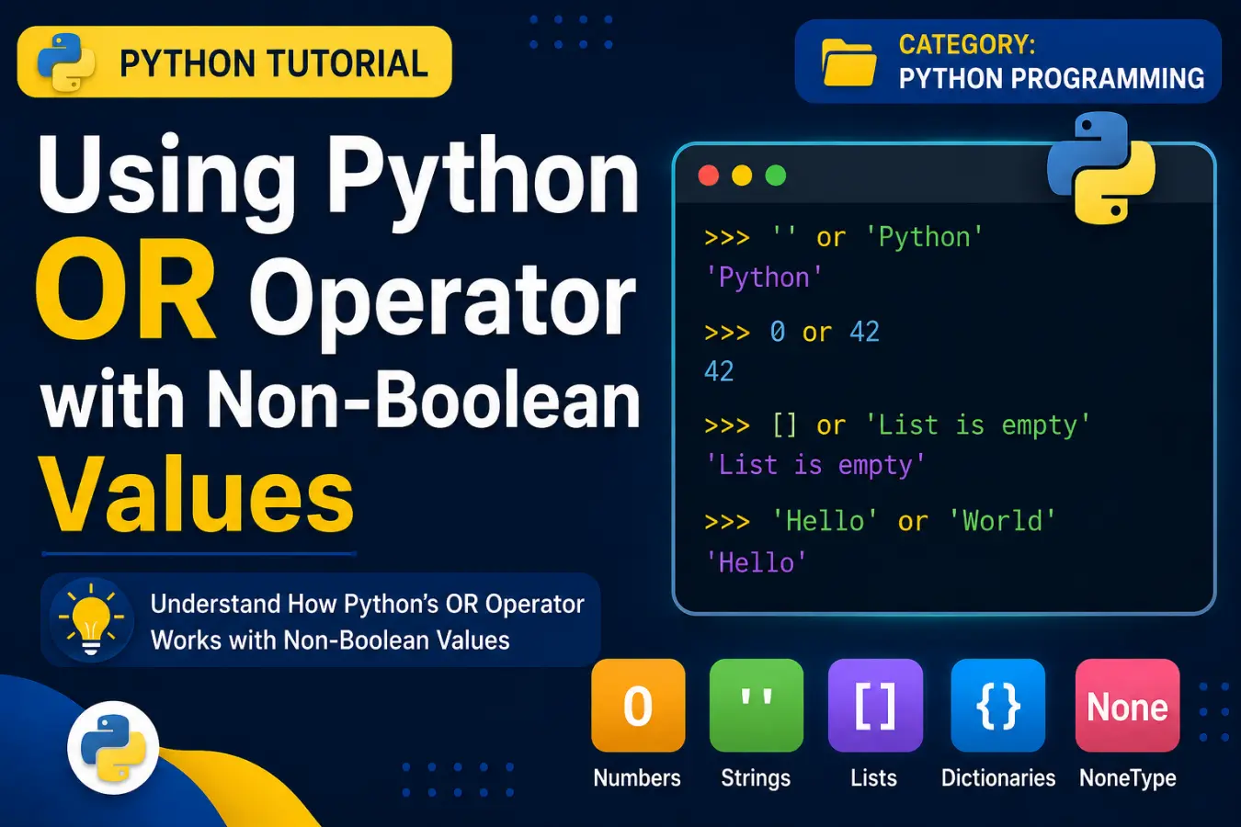
Task: Click the yellow 'Values' title word
Action: pos(197,494)
